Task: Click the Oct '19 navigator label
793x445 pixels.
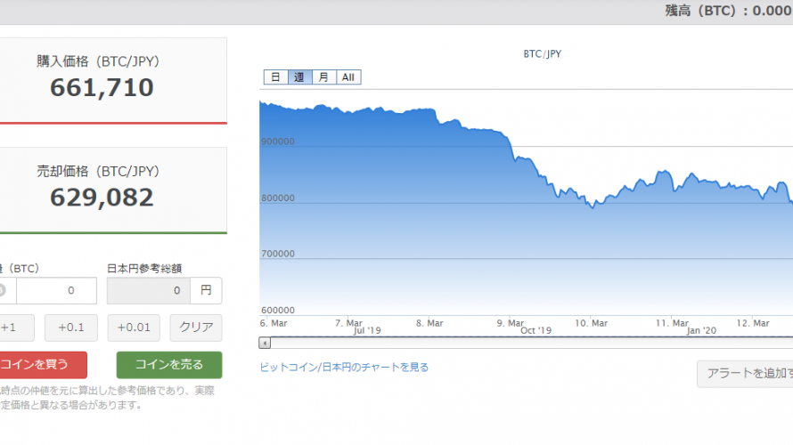Action: point(536,331)
